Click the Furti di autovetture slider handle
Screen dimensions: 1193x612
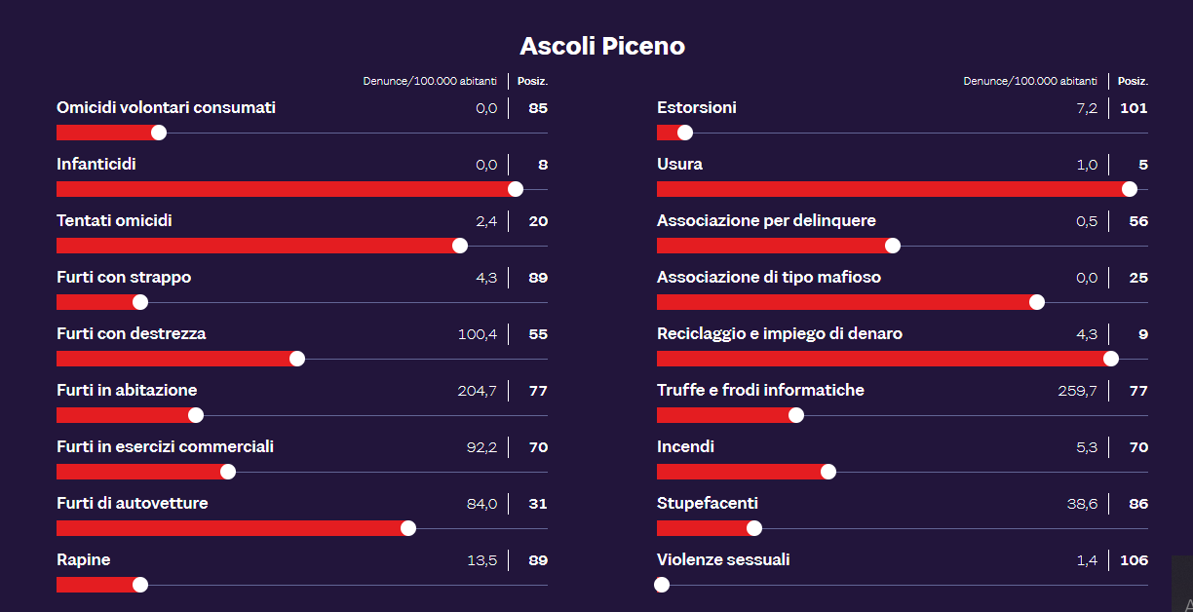coord(408,528)
